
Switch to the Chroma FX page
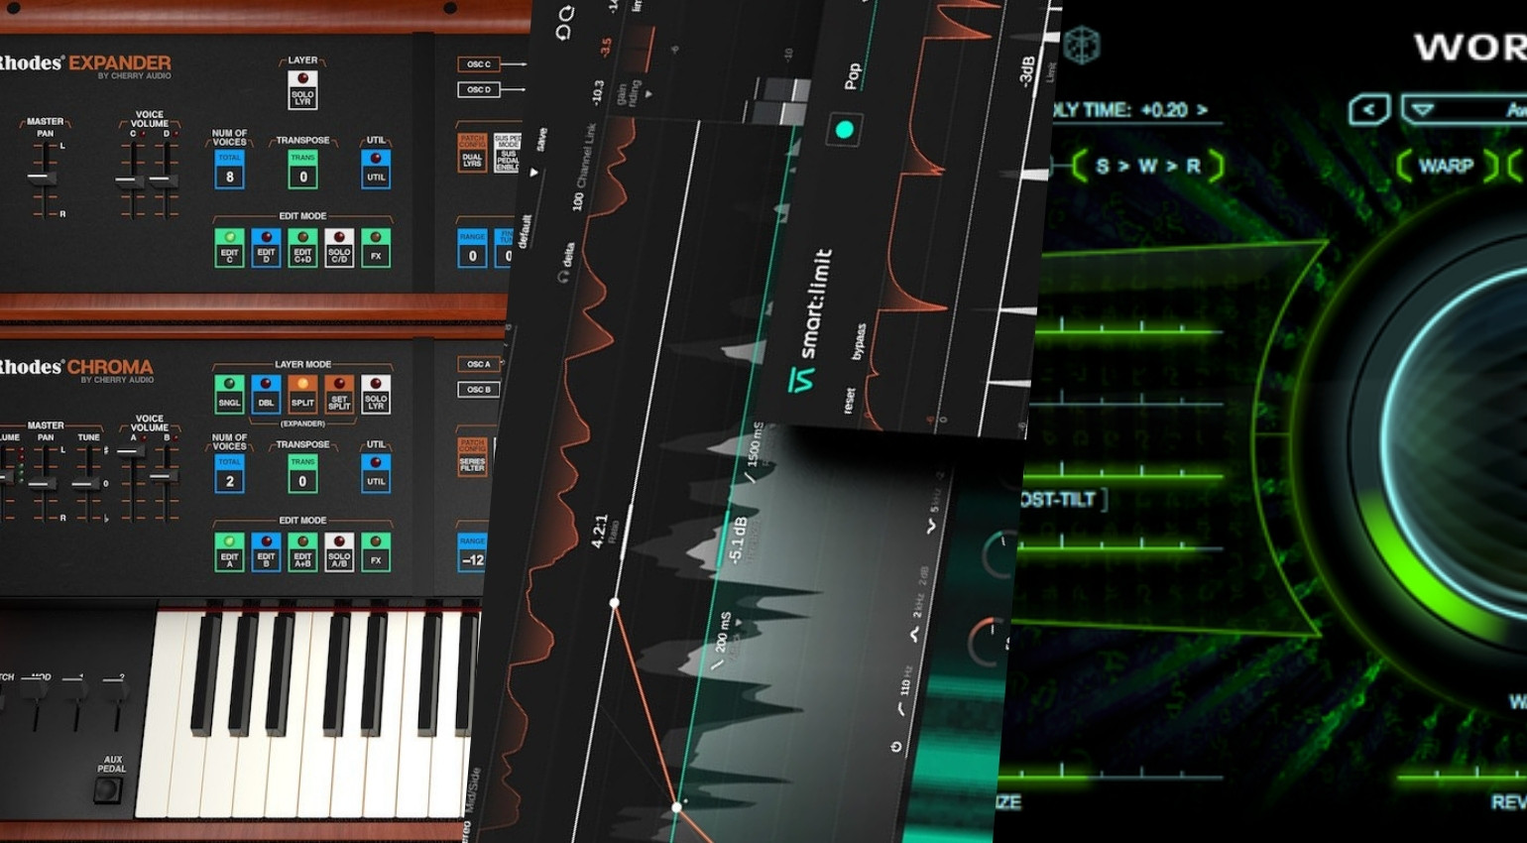click(x=376, y=551)
